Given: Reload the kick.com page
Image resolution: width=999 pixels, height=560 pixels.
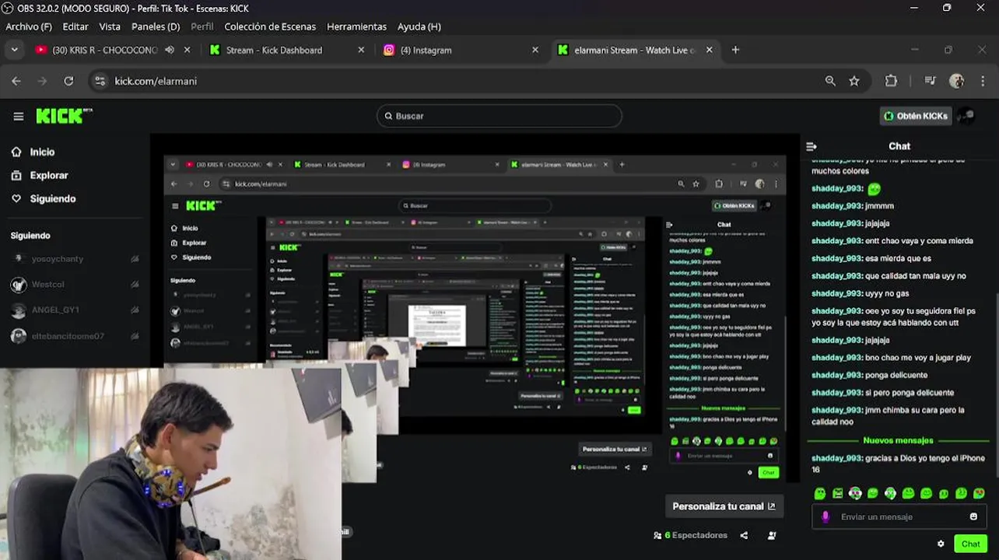Looking at the screenshot, I should click(x=68, y=81).
